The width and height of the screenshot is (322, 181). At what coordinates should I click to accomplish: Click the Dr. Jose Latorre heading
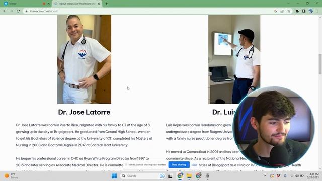point(84,112)
